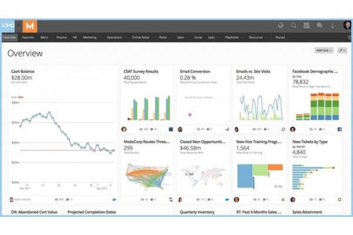Screen dimensions: 353x235
Task: Open the Projected Completion Dates card title
Action: (92, 212)
